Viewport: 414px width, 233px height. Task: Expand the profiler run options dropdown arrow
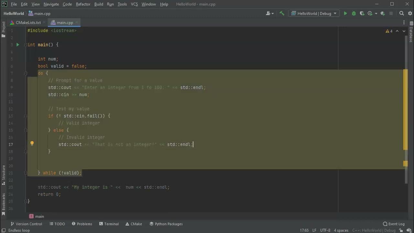[376, 14]
